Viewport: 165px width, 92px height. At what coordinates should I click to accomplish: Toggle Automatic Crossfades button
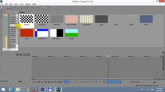click(x=111, y=82)
